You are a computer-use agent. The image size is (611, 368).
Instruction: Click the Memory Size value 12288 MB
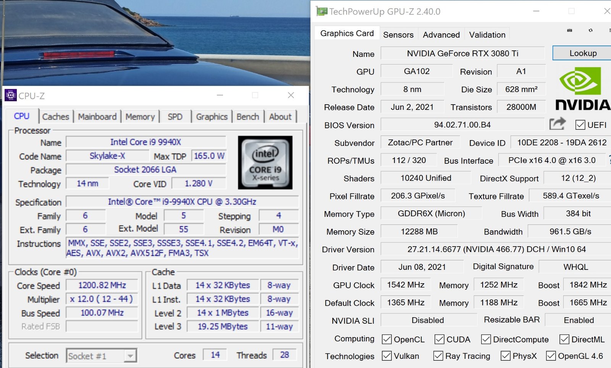click(x=419, y=231)
